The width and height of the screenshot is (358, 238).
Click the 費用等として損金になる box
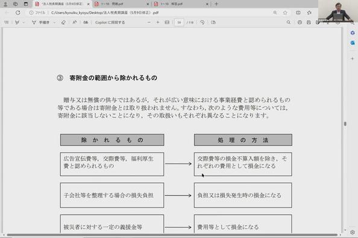click(x=243, y=224)
